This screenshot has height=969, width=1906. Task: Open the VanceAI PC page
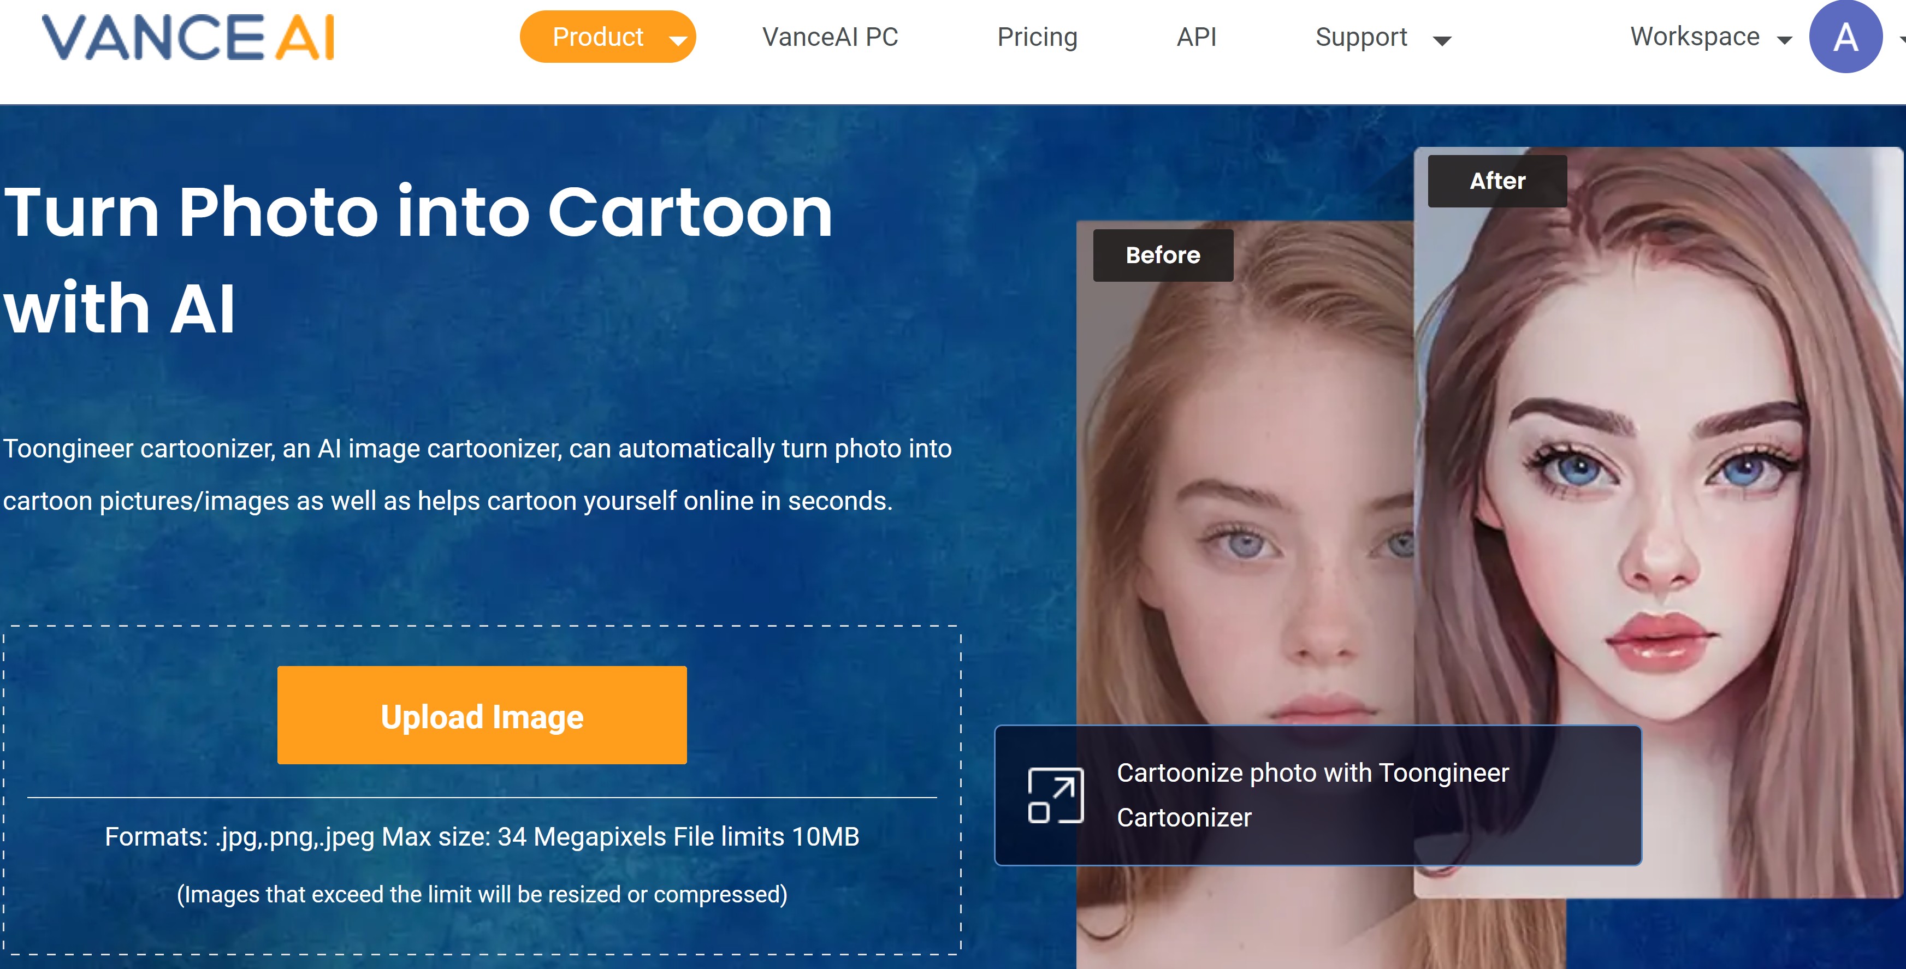(830, 37)
